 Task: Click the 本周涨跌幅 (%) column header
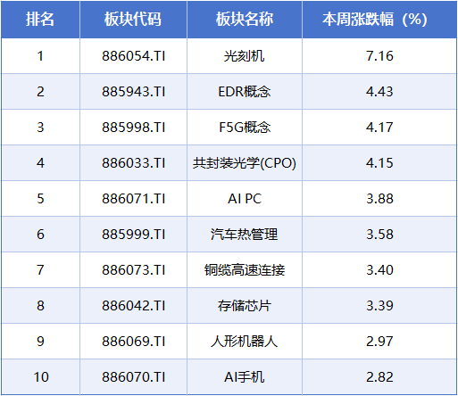(x=375, y=20)
